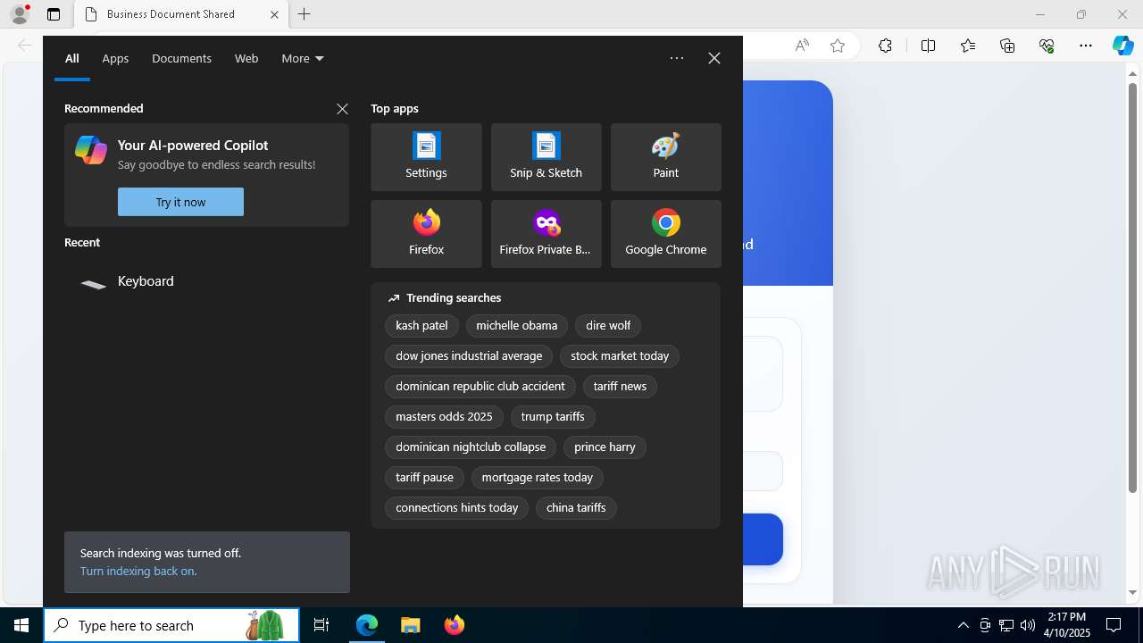Switch to the Web search tab
Screen dimensions: 1143x643
tap(246, 58)
